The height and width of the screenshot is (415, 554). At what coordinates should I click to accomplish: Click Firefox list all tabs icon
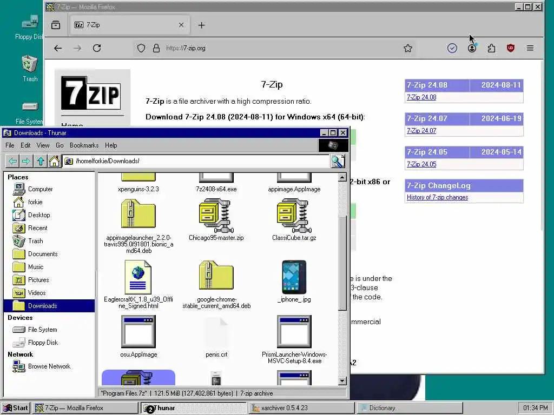pyautogui.click(x=56, y=25)
